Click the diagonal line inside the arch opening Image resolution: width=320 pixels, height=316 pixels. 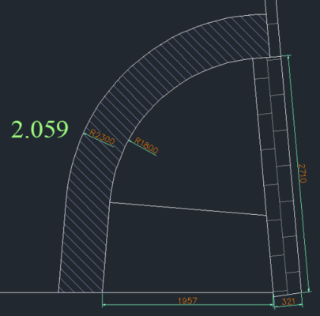coord(188,209)
